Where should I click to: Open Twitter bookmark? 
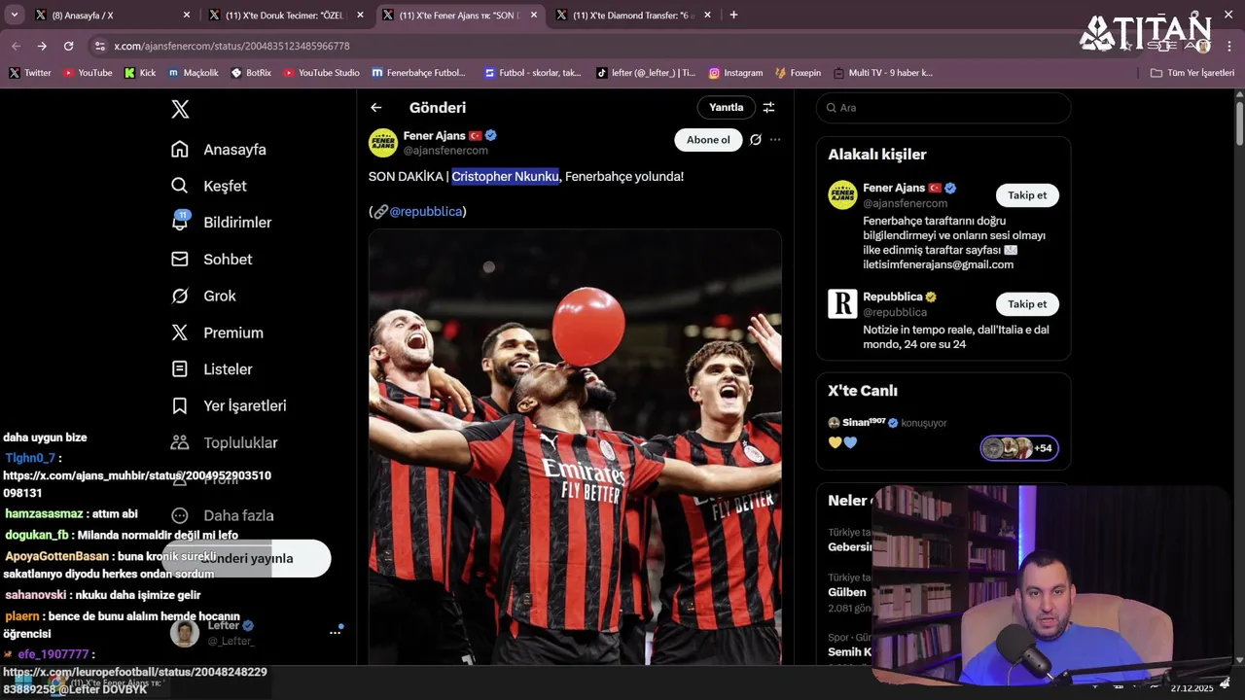point(30,73)
